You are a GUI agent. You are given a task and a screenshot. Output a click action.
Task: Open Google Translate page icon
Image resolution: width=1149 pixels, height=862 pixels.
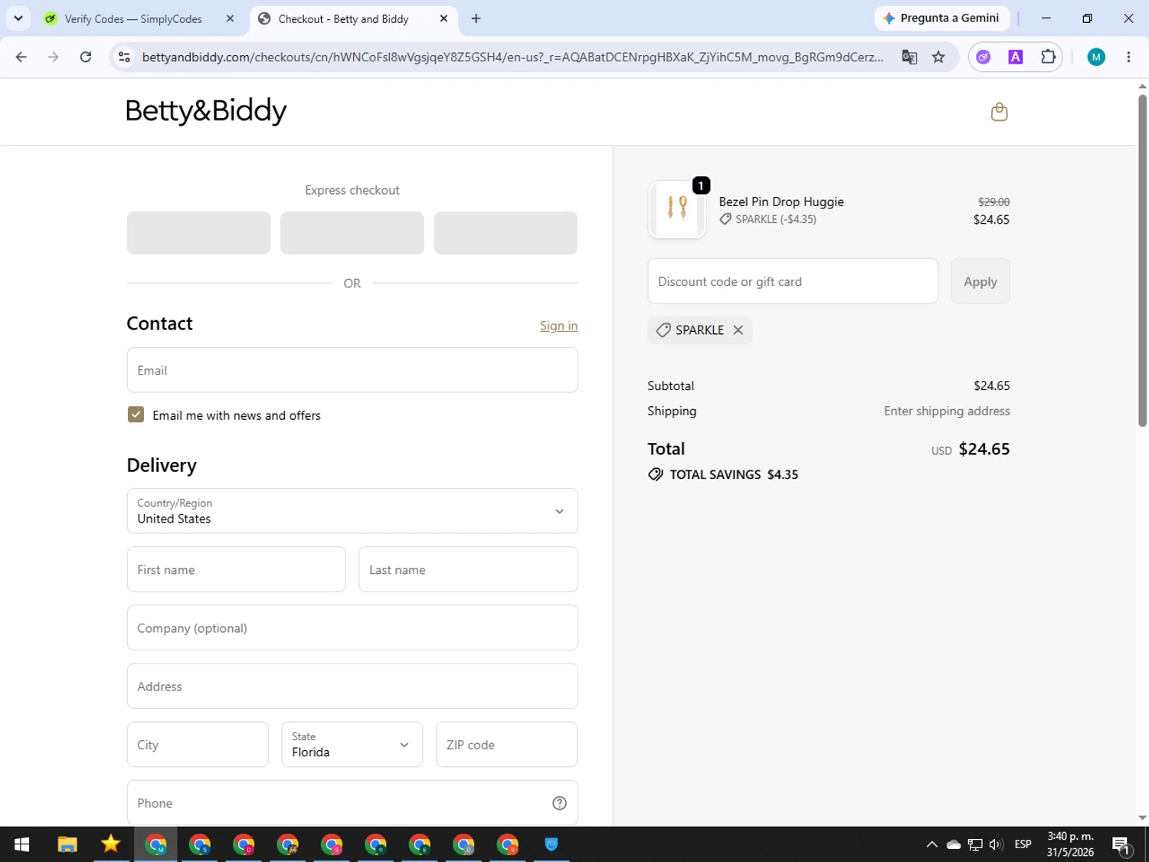909,57
